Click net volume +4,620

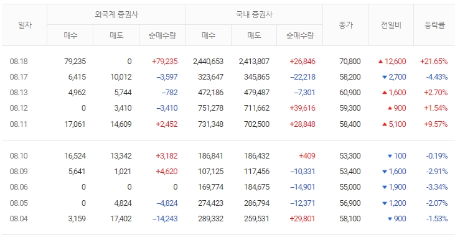tap(167, 172)
